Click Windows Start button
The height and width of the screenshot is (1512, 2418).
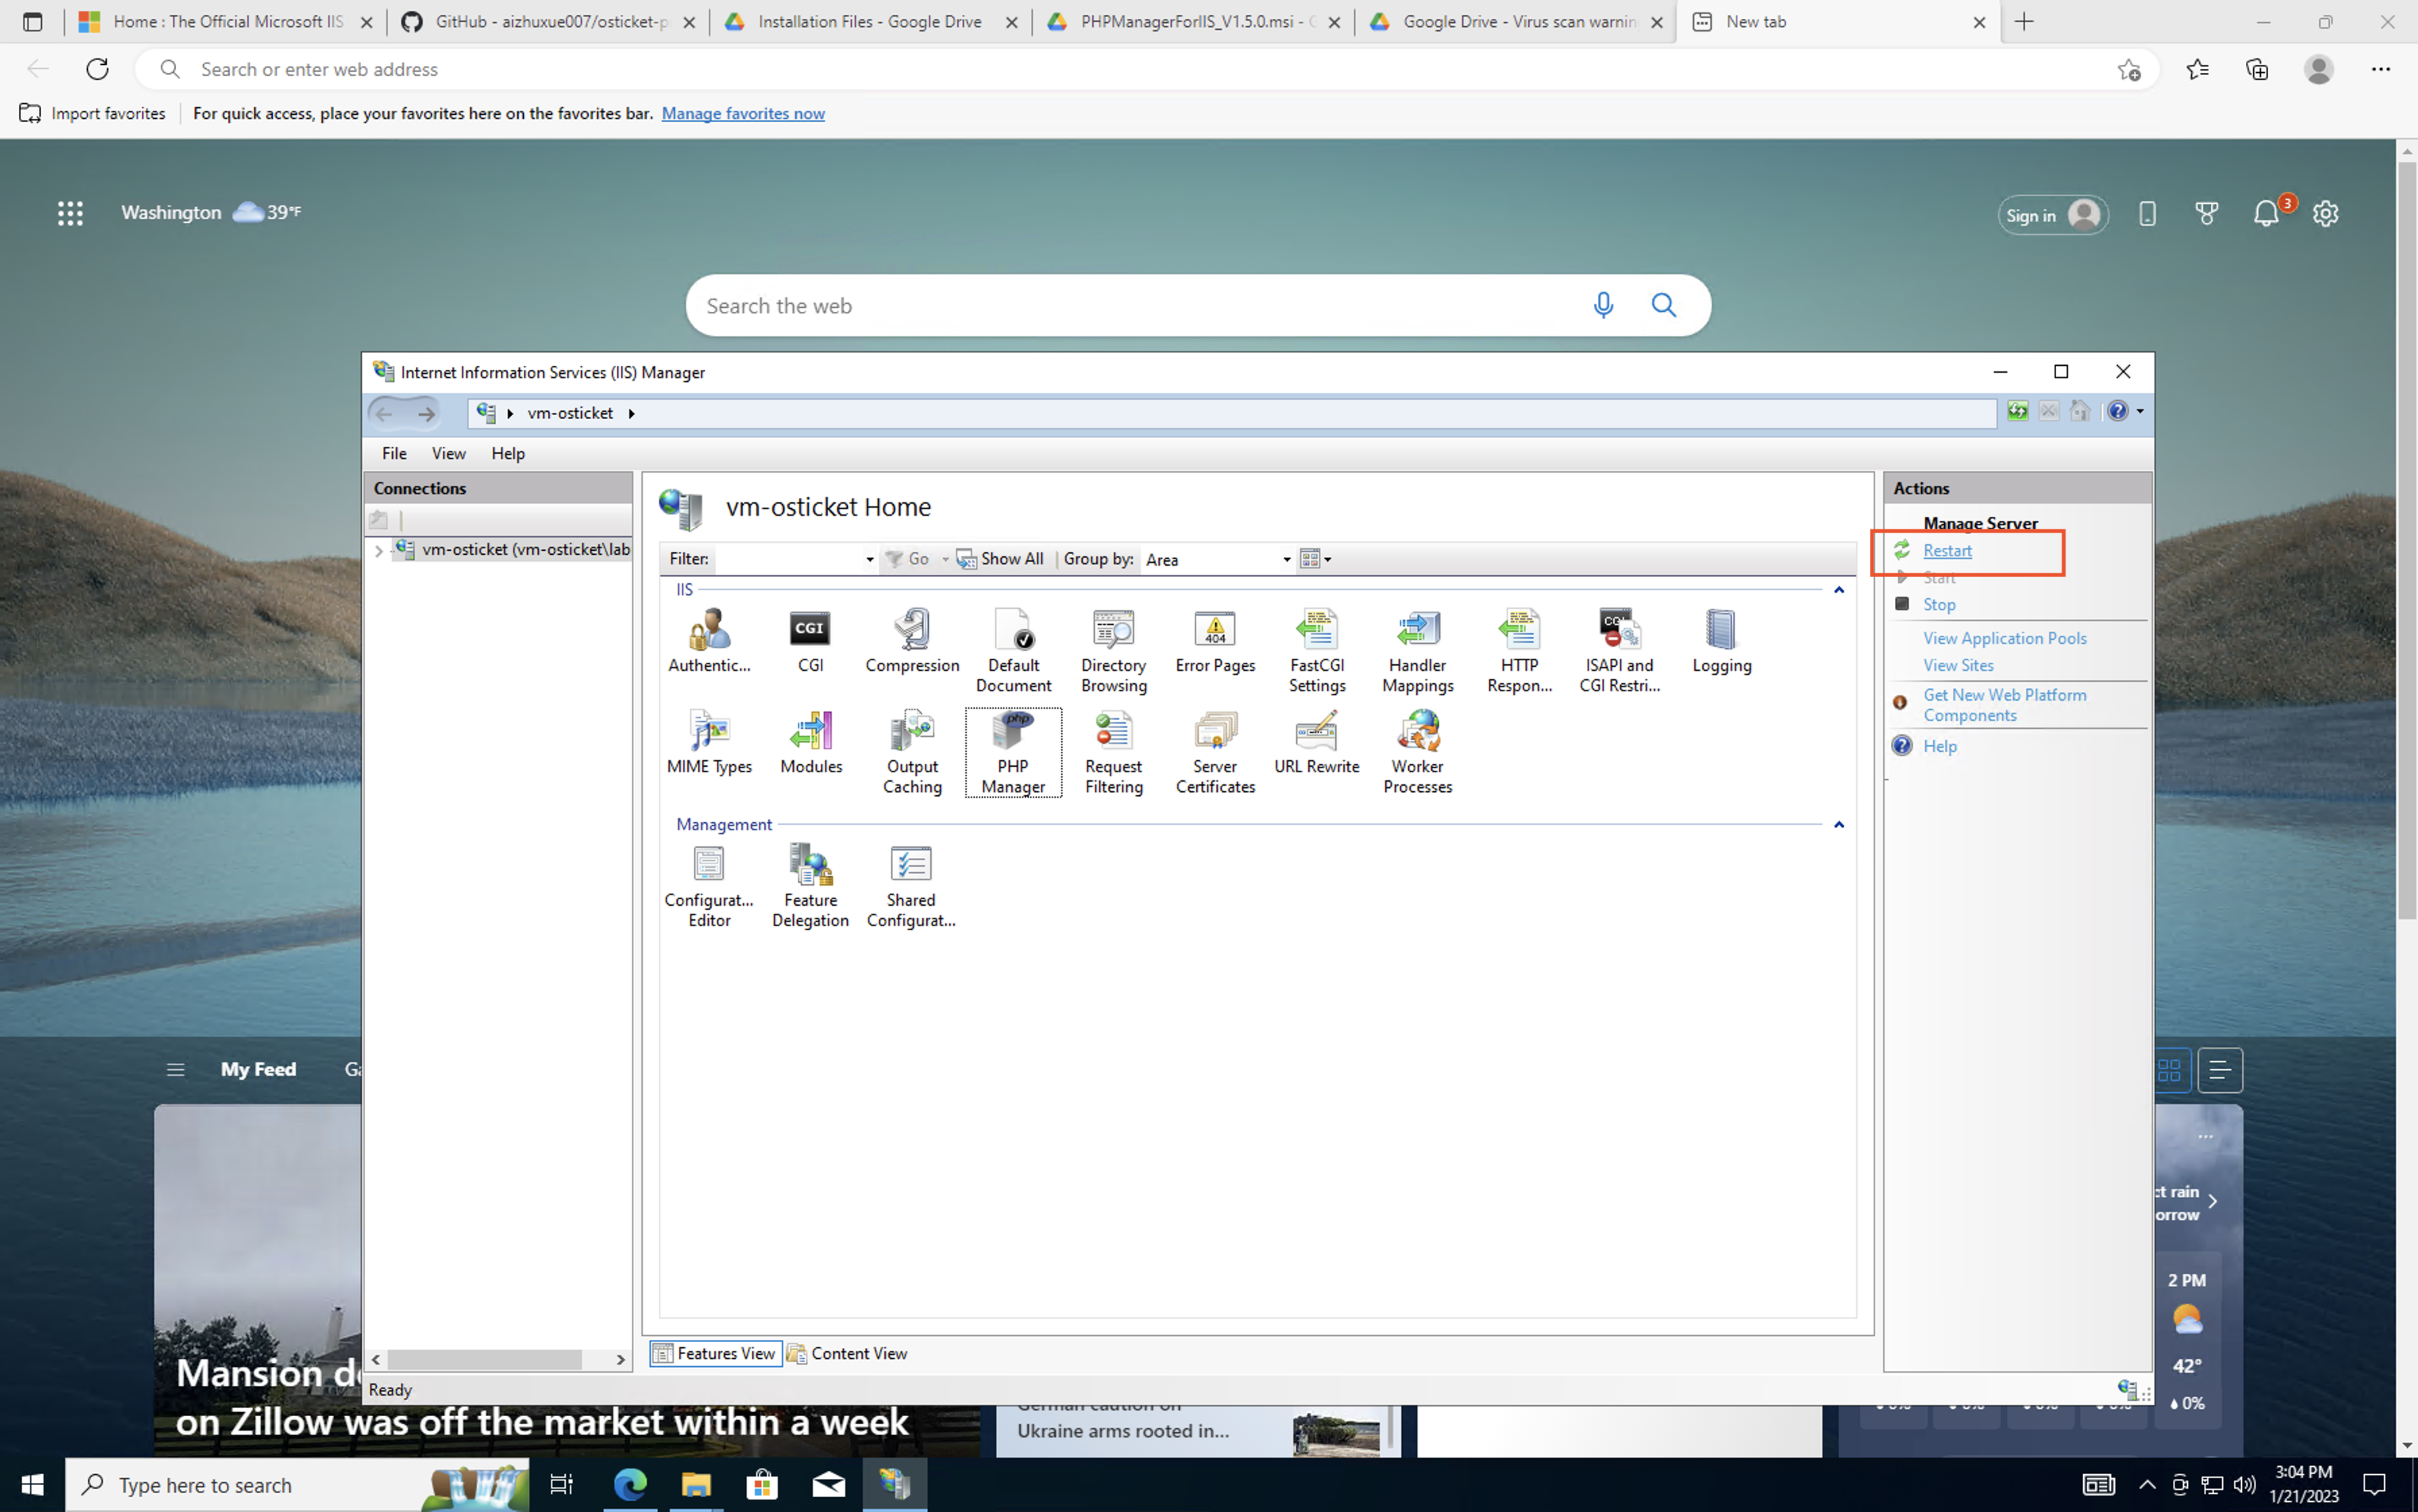click(32, 1484)
